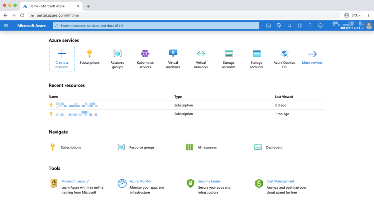Screen dimensions: 374x204
Task: Click the Resource groups label under Navigate
Action: pyautogui.click(x=142, y=148)
